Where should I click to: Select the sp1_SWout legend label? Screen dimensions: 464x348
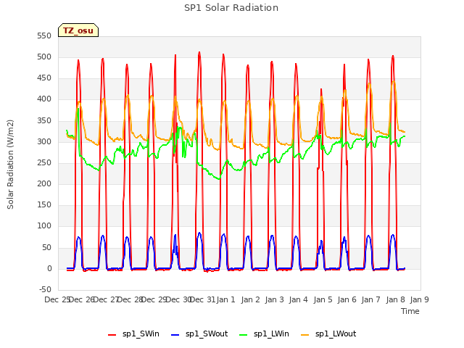207,333
